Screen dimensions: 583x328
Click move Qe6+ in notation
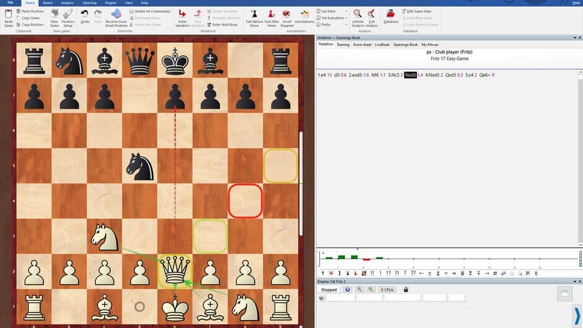[485, 75]
